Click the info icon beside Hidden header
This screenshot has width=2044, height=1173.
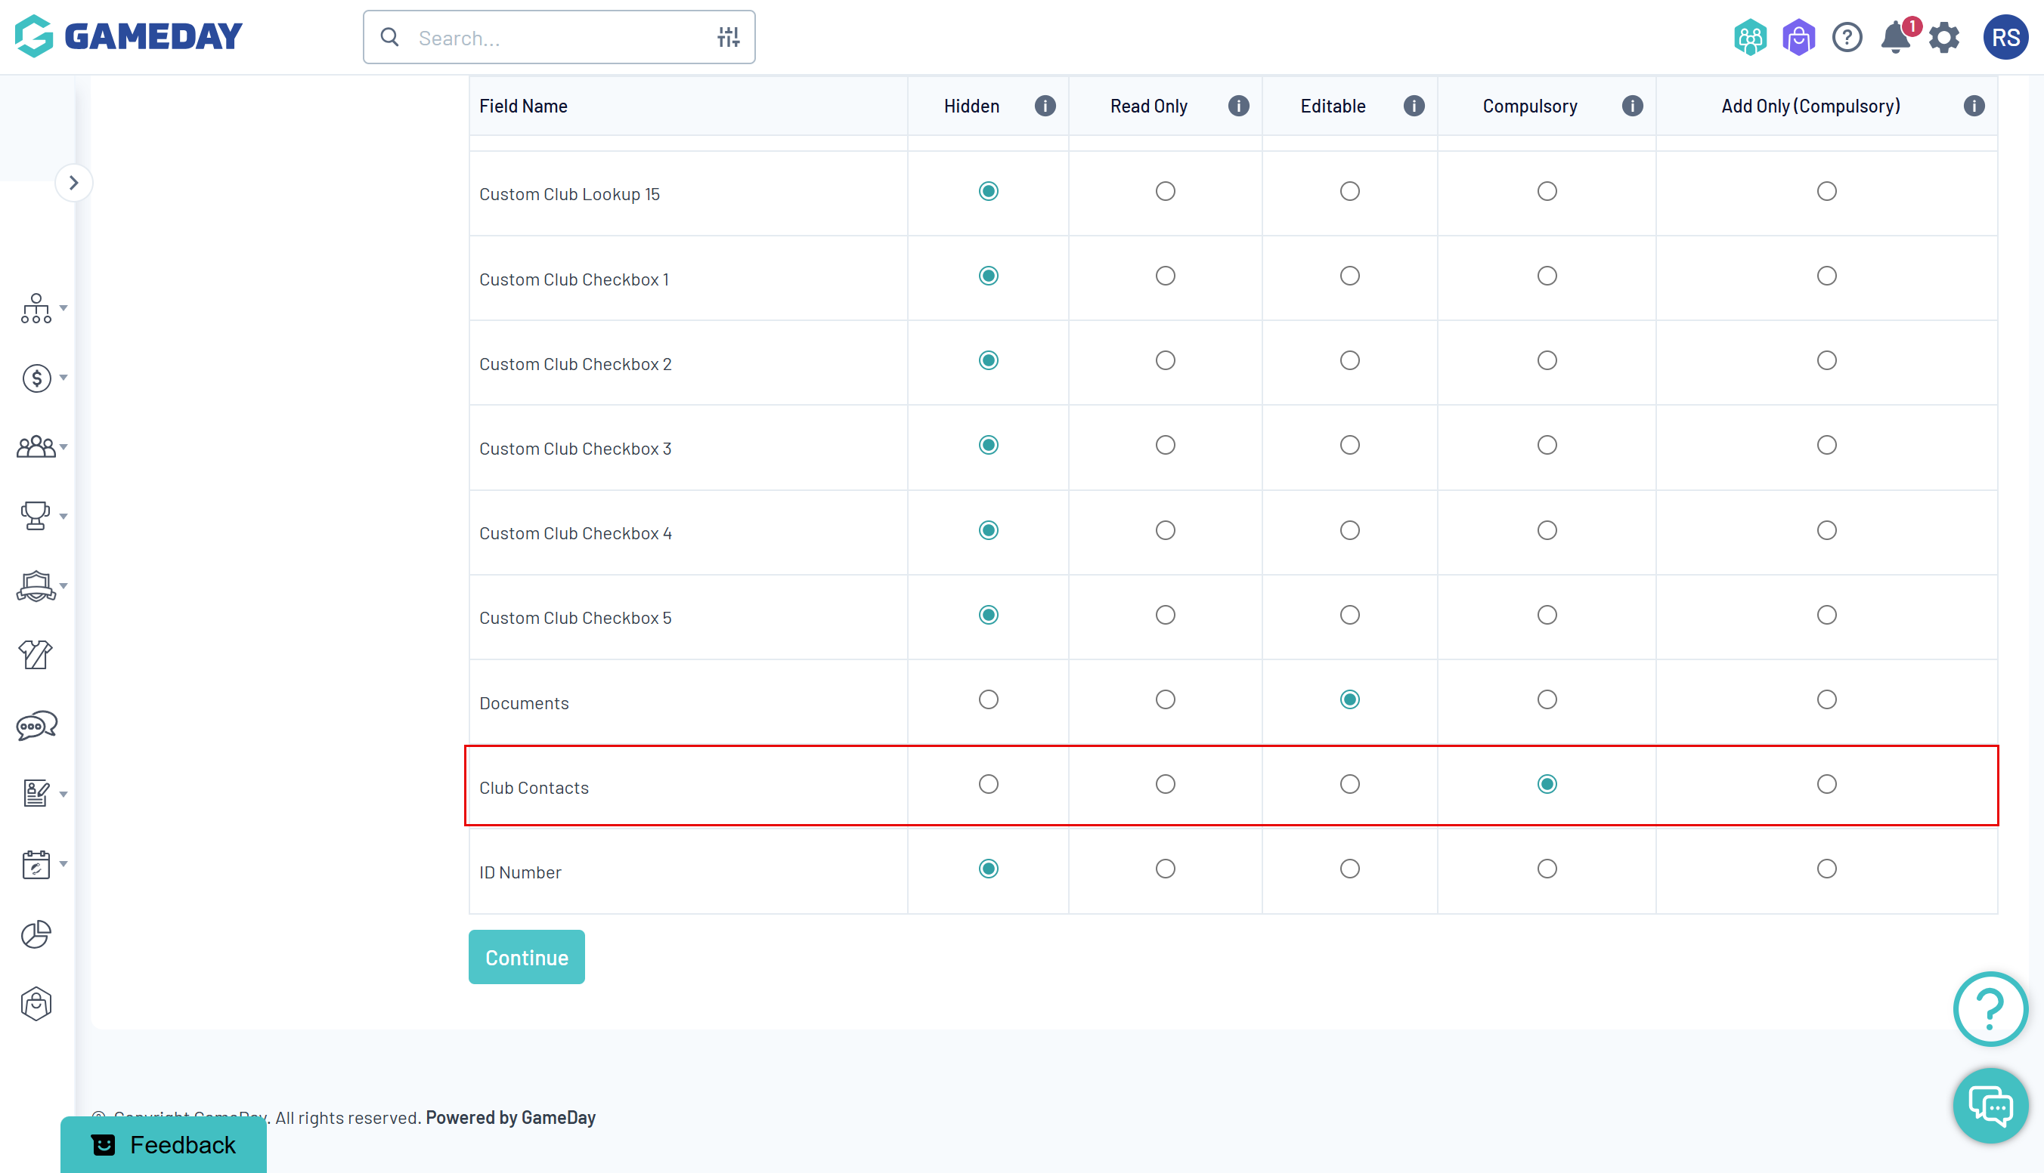pyautogui.click(x=1045, y=106)
